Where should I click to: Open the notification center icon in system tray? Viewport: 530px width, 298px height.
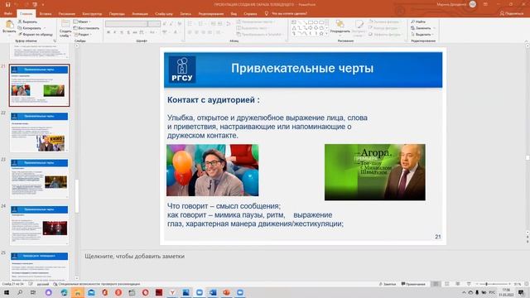521,292
